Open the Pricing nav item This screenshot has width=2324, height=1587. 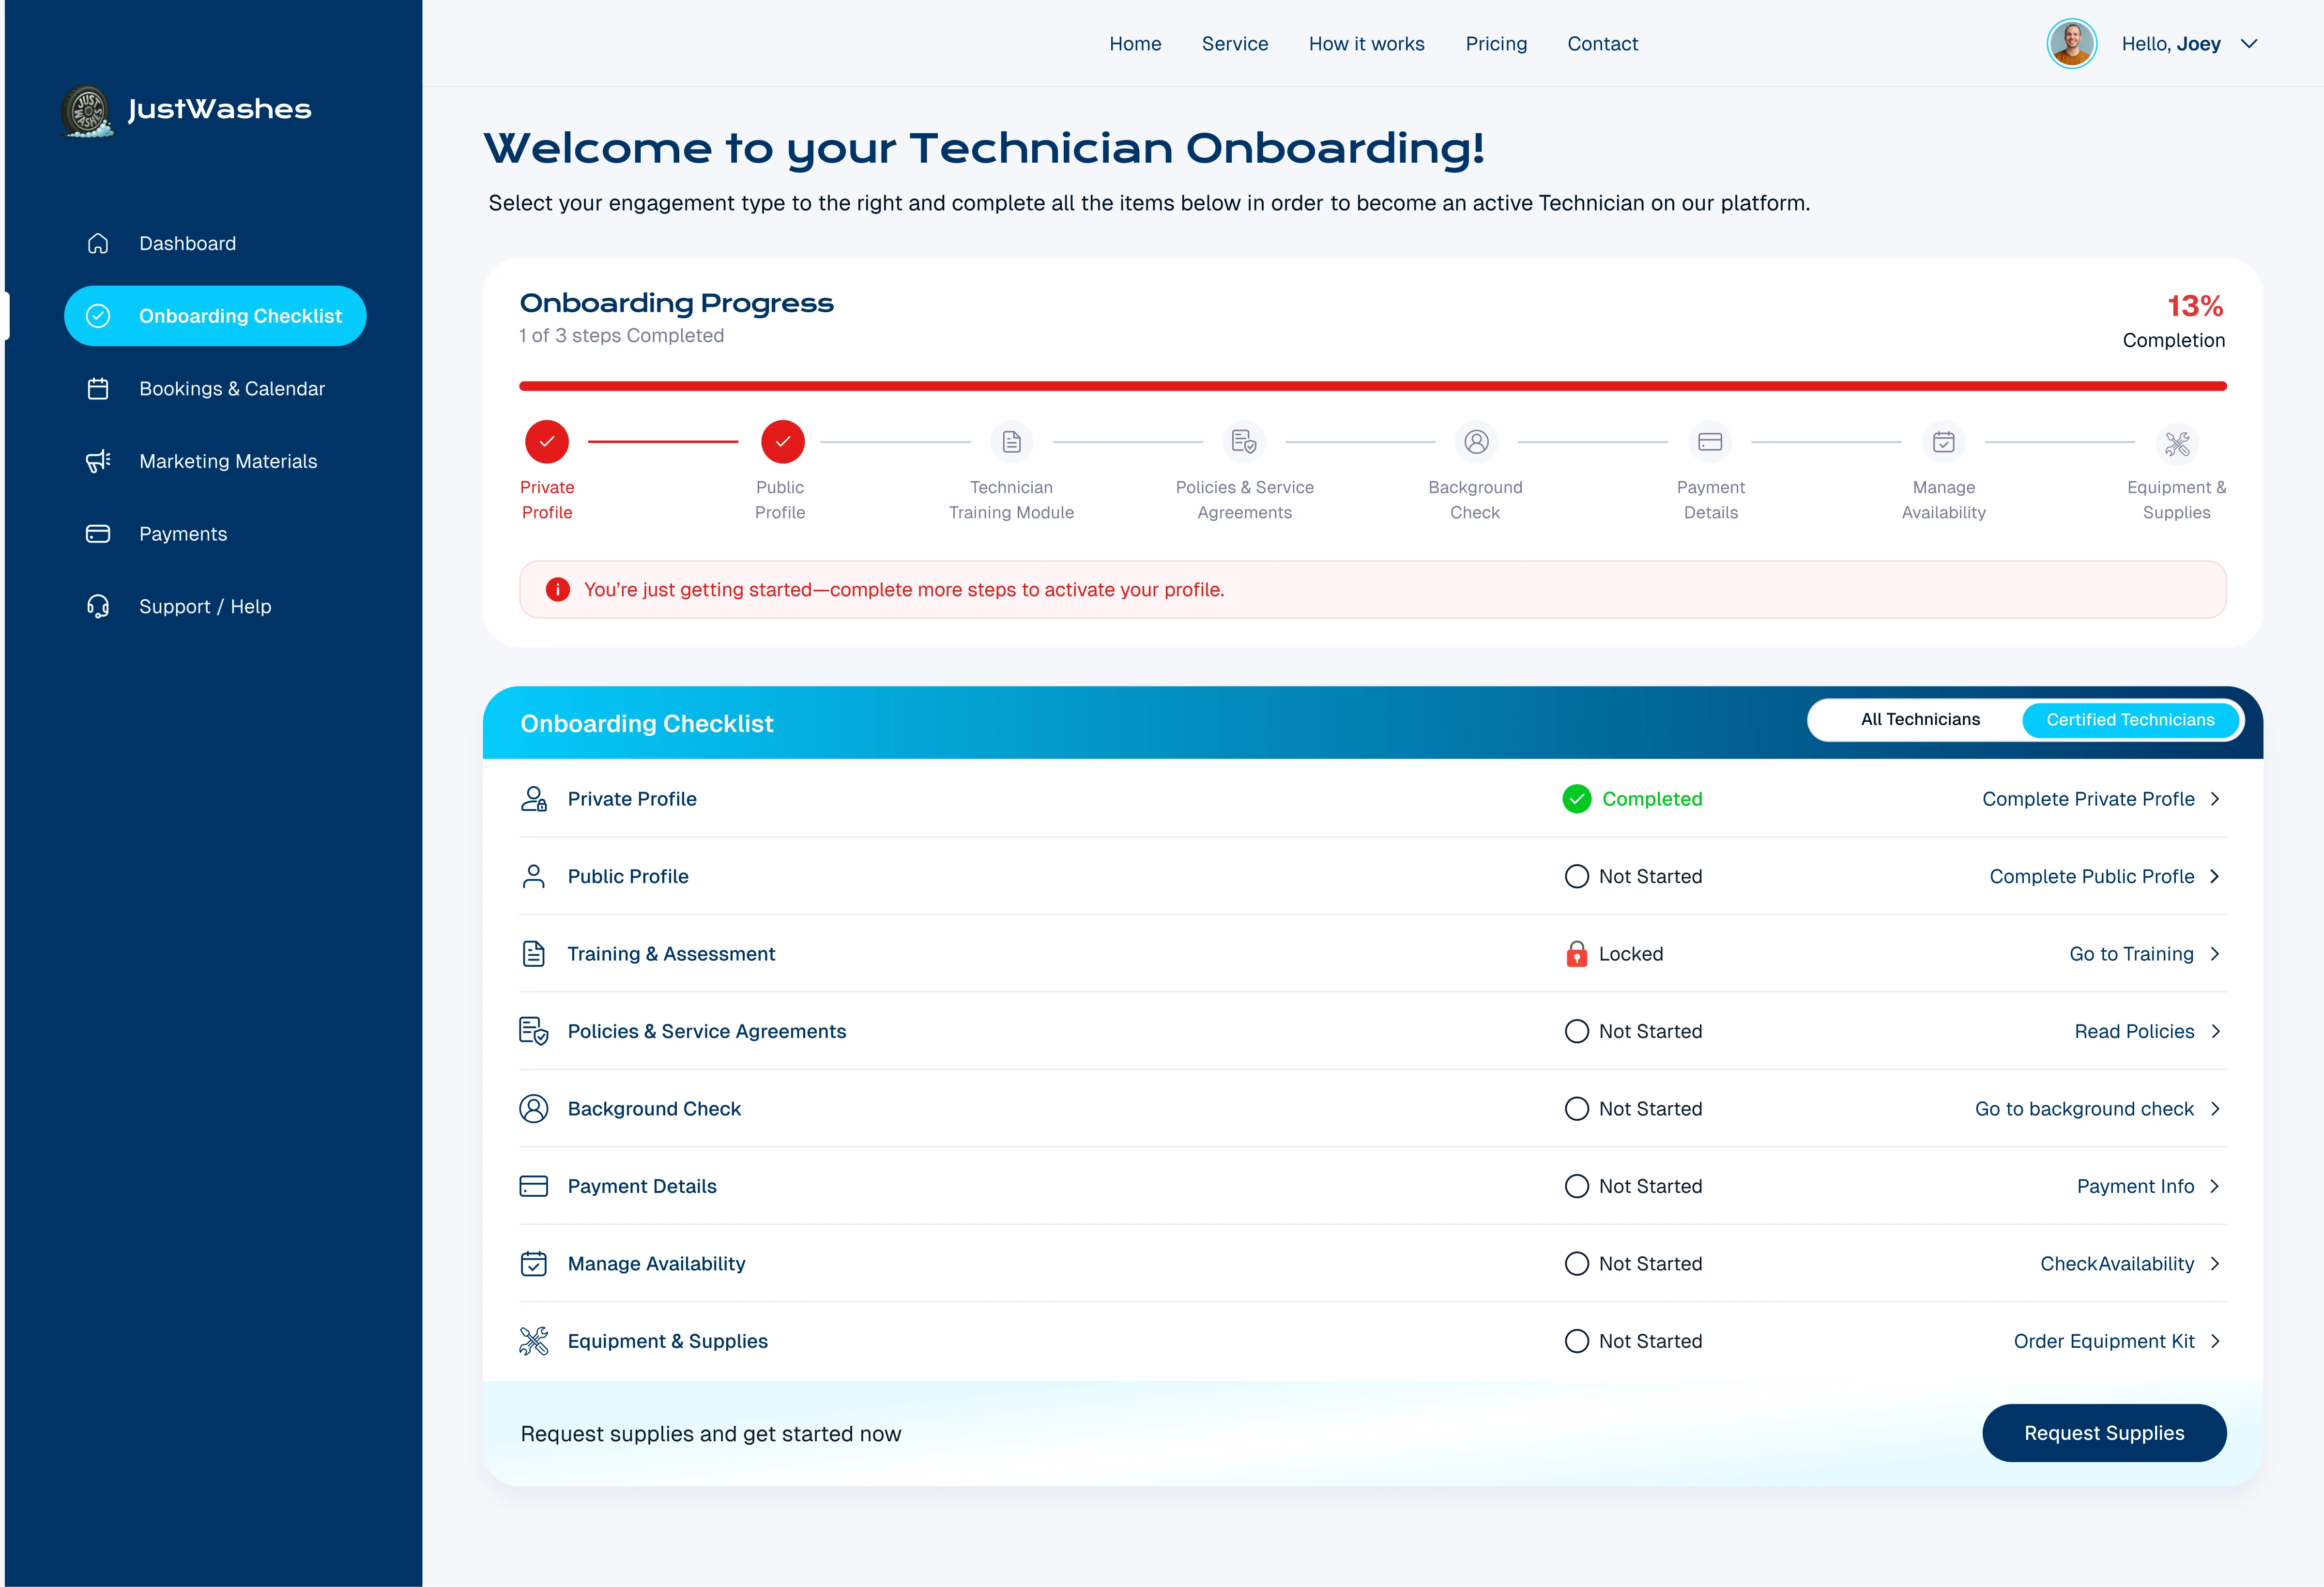(1496, 44)
